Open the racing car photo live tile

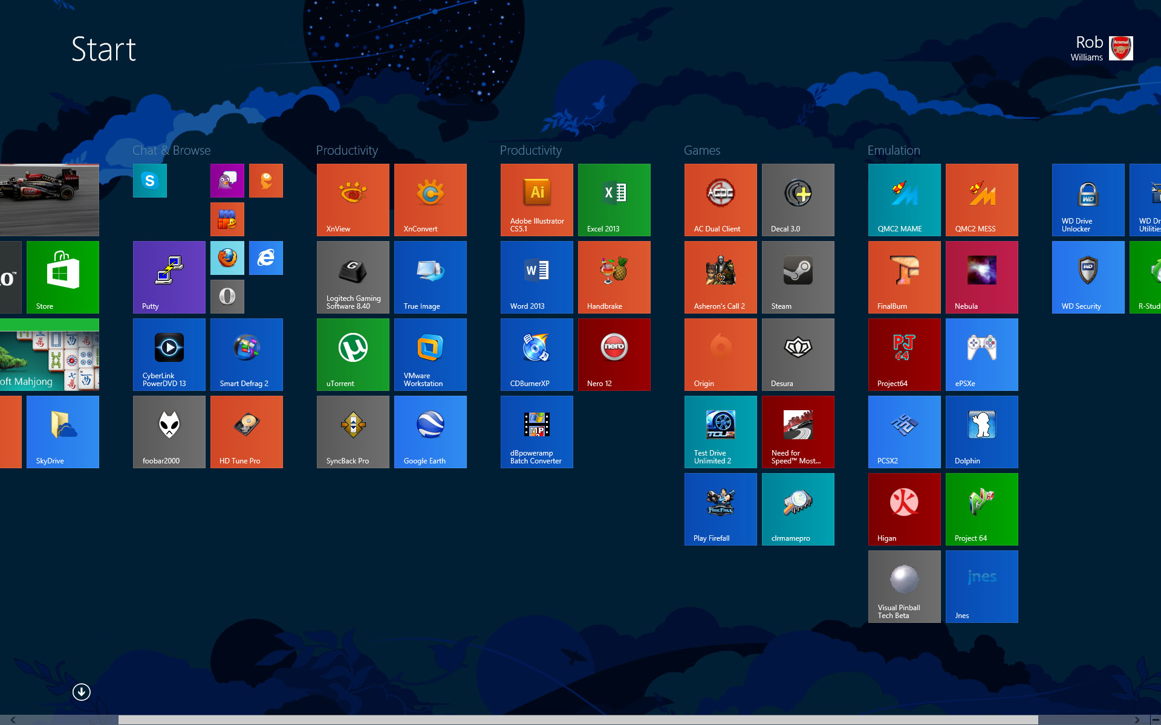coord(50,200)
